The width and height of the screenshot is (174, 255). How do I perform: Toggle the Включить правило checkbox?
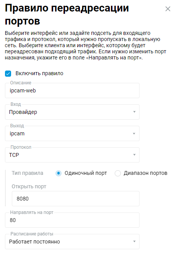[x=8, y=74]
